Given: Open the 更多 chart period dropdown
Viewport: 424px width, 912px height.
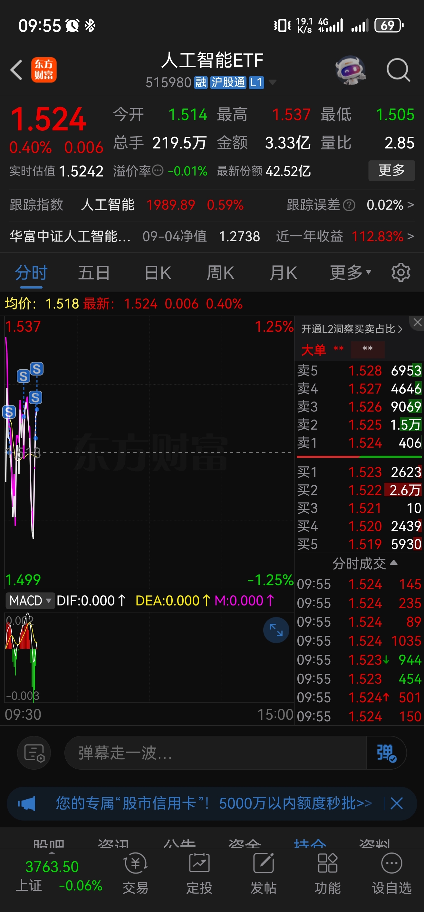Looking at the screenshot, I should pos(350,273).
